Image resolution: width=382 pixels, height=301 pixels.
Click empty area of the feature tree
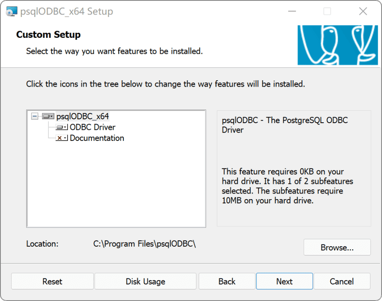(116, 185)
